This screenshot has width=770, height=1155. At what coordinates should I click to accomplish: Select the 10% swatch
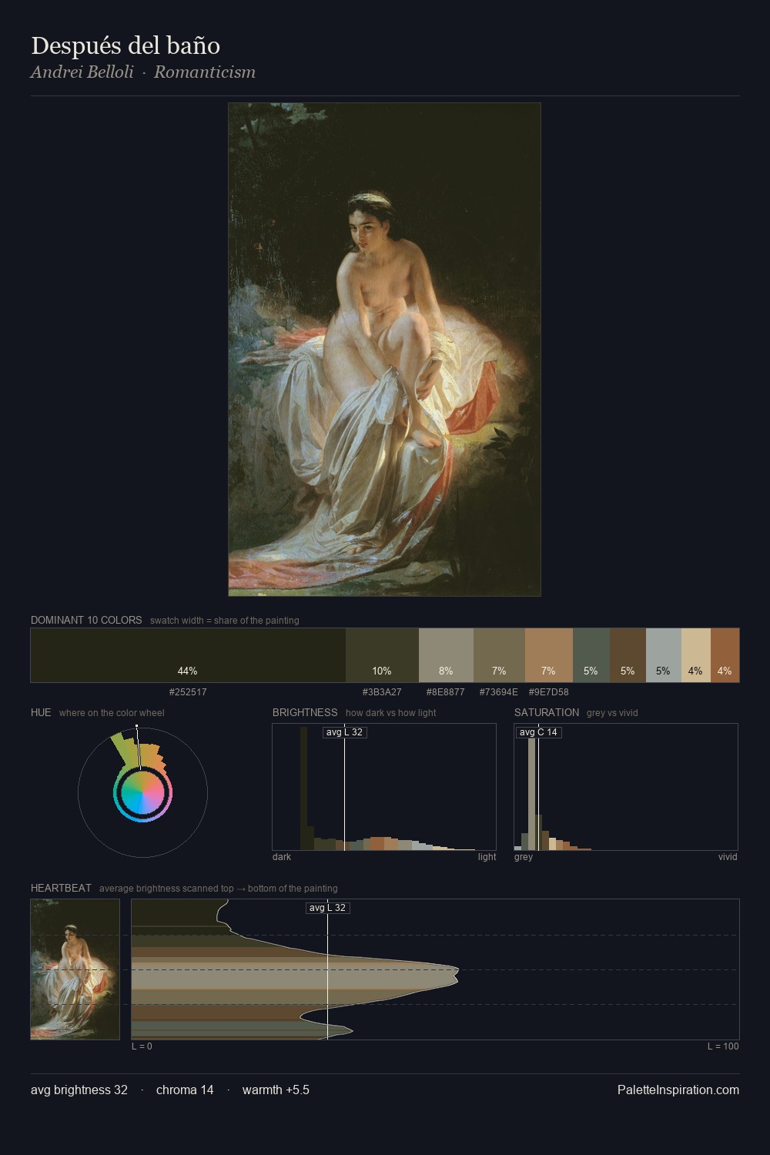point(382,655)
